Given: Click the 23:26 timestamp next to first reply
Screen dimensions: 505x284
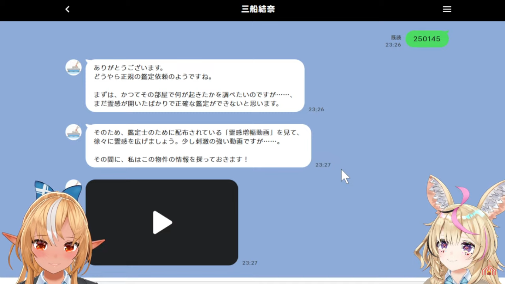Looking at the screenshot, I should (x=316, y=109).
